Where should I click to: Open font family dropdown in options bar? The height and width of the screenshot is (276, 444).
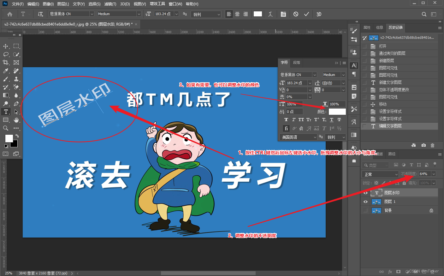(92, 14)
